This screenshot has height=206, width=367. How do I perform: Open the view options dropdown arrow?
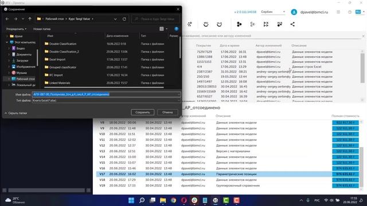pyautogui.click(x=167, y=29)
